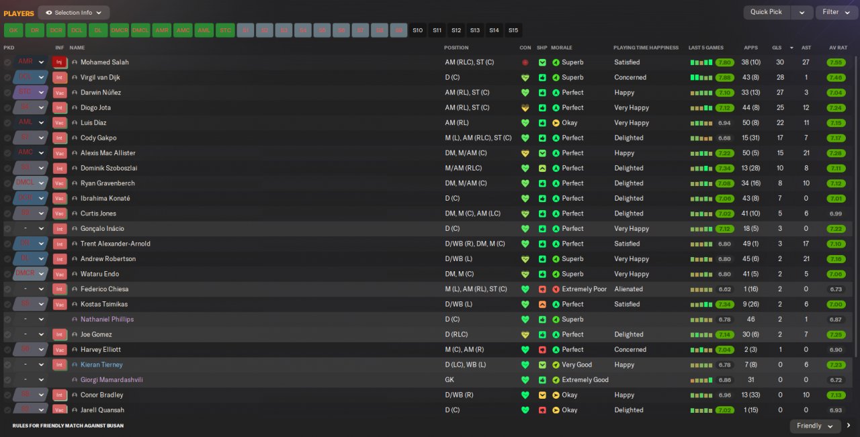Toggle the picked checkmark for Kieran Tierney
Viewport: 860px width, 437px height.
(7, 365)
